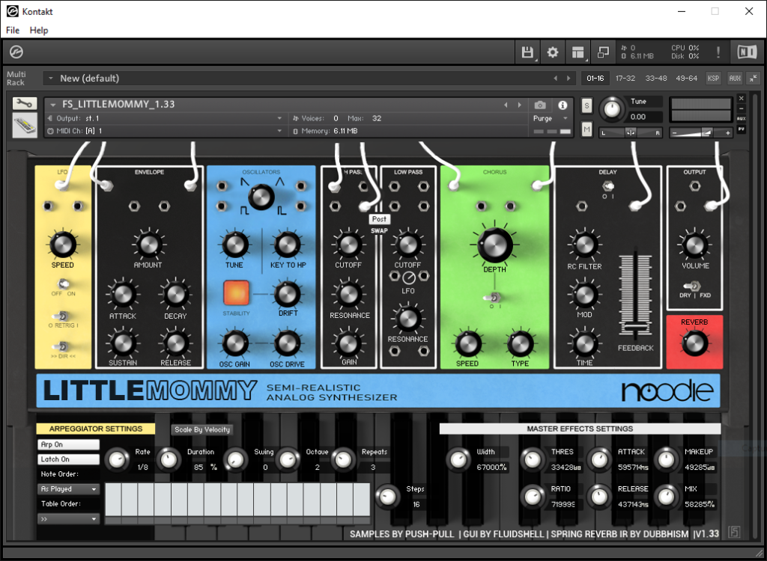Switch to rack page 33-48
Image resolution: width=767 pixels, height=561 pixels.
coord(656,79)
